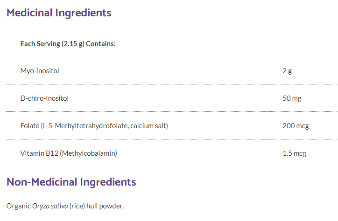Viewport: 338px width, 221px height.
Task: Click the D-chiro-inositol ingredient name
Action: point(44,98)
